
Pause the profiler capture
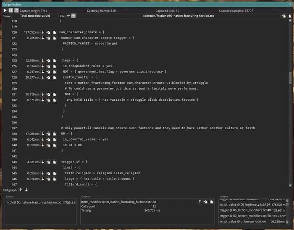(10, 10)
